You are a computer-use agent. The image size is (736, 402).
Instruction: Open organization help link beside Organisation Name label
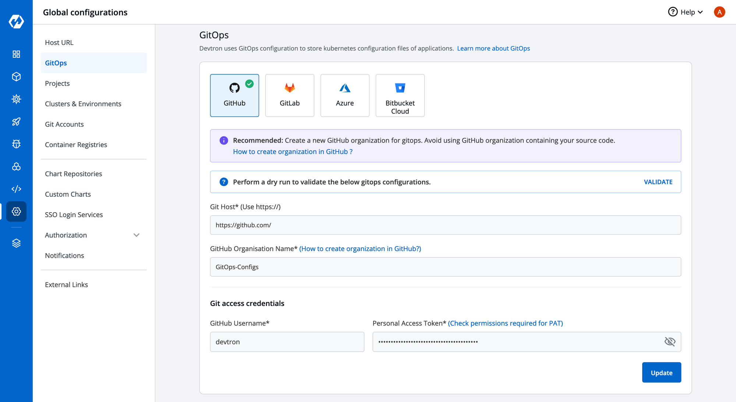pyautogui.click(x=360, y=249)
